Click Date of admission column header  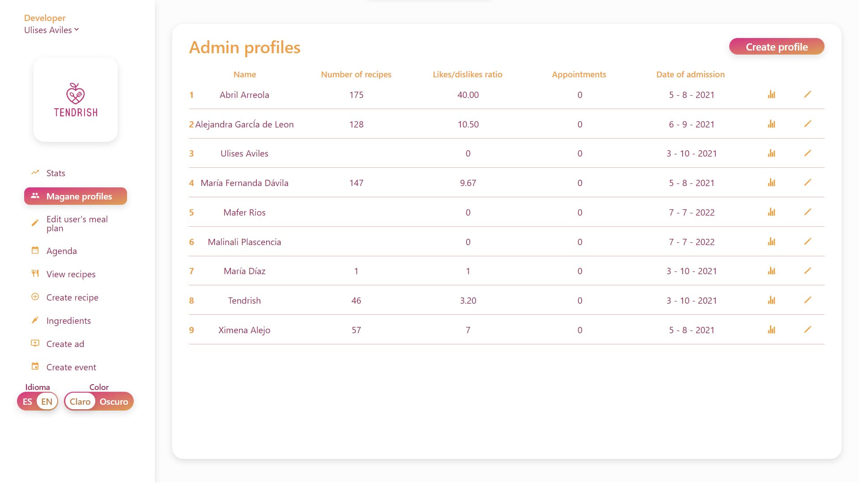(690, 74)
